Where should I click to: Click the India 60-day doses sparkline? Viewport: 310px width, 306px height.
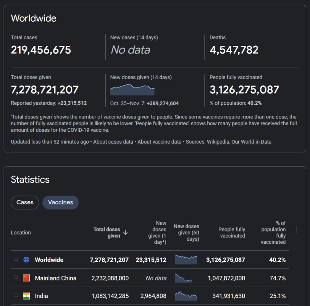(186, 296)
